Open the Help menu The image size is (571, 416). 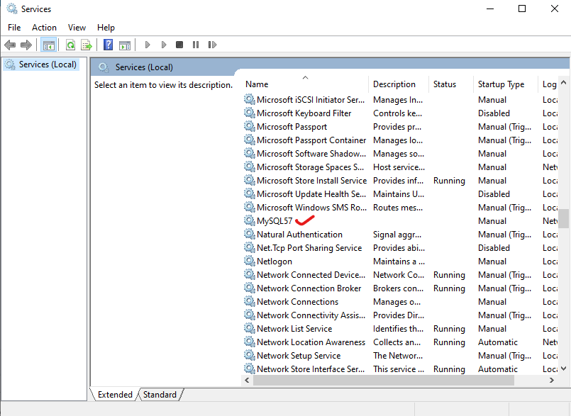106,28
